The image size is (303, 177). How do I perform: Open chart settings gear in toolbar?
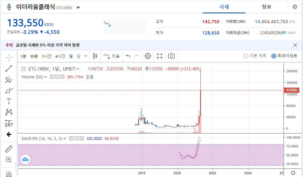pos(148,56)
